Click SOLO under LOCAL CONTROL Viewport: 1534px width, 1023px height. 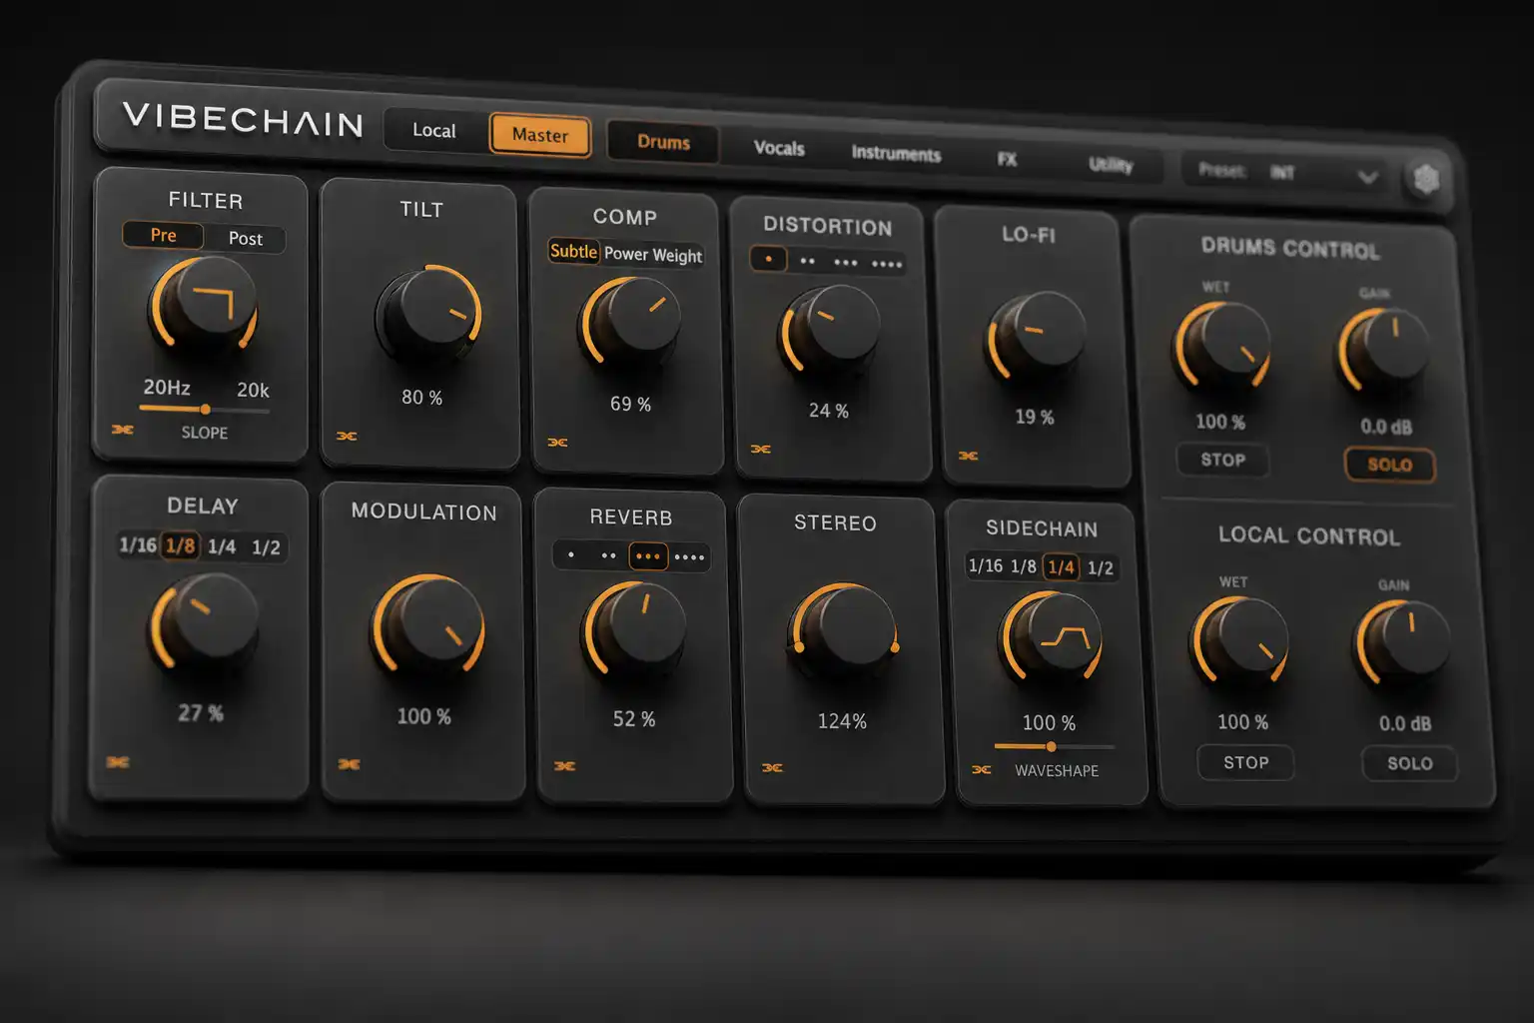(1409, 763)
